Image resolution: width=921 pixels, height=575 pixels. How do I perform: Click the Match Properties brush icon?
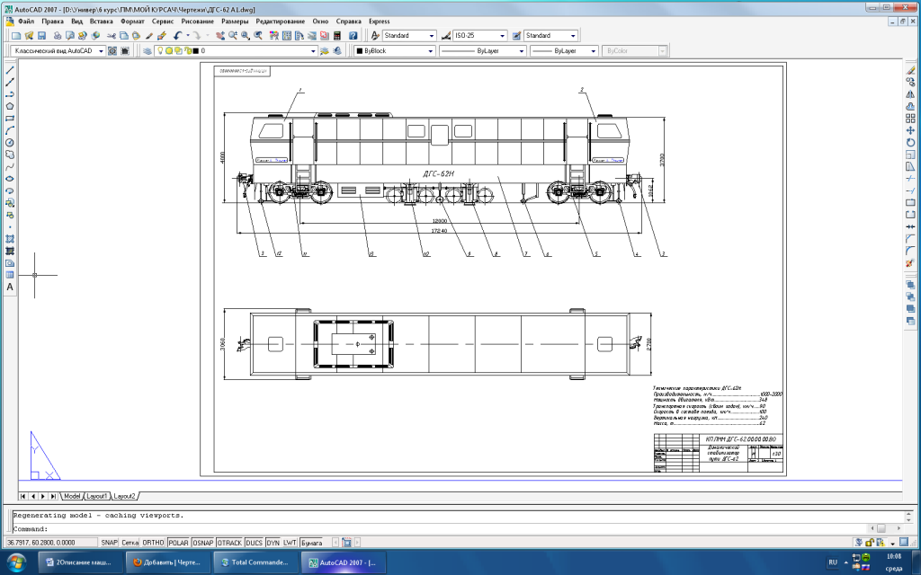(x=149, y=36)
